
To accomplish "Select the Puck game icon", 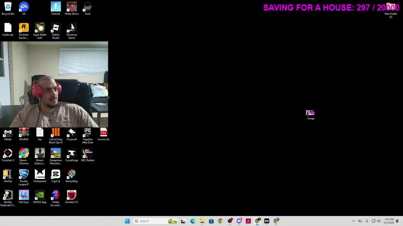I will (x=88, y=8).
